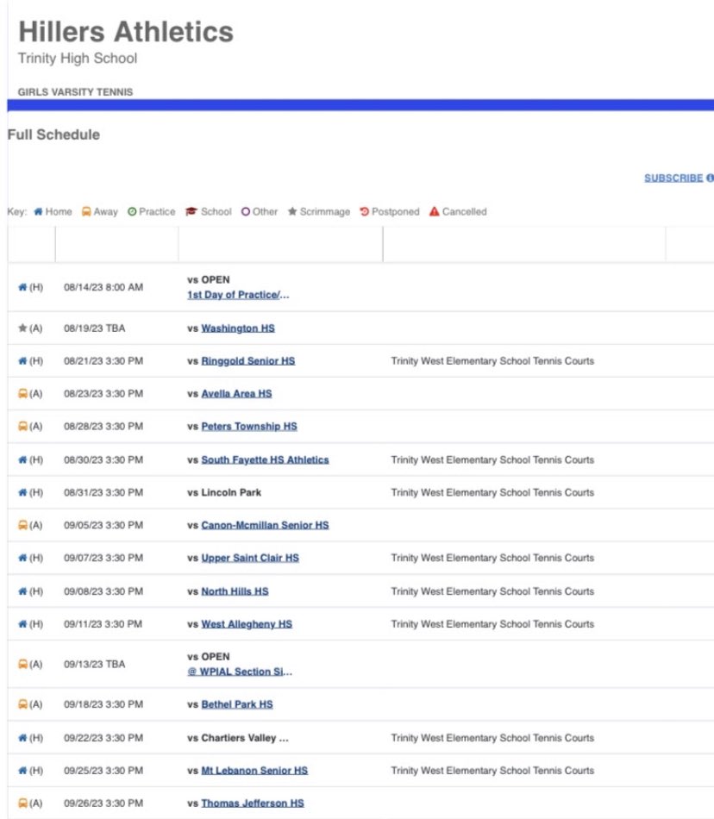The image size is (714, 819).
Task: Click the '08/19/23 TBA' date cell
Action: (95, 328)
